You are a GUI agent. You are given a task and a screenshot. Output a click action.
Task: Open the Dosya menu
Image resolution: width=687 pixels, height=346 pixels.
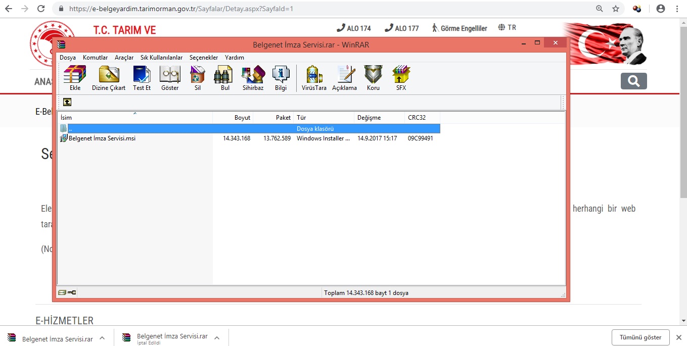point(68,58)
